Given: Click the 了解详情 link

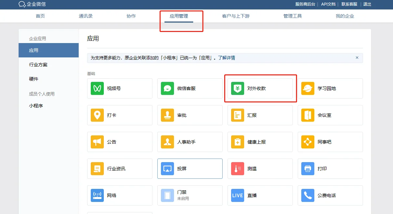Looking at the screenshot, I should click(x=227, y=58).
